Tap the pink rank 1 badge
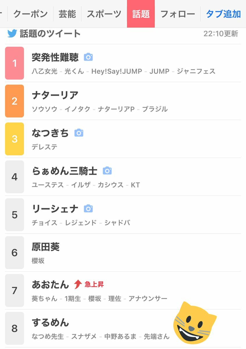The width and height of the screenshot is (246, 349). 15,63
